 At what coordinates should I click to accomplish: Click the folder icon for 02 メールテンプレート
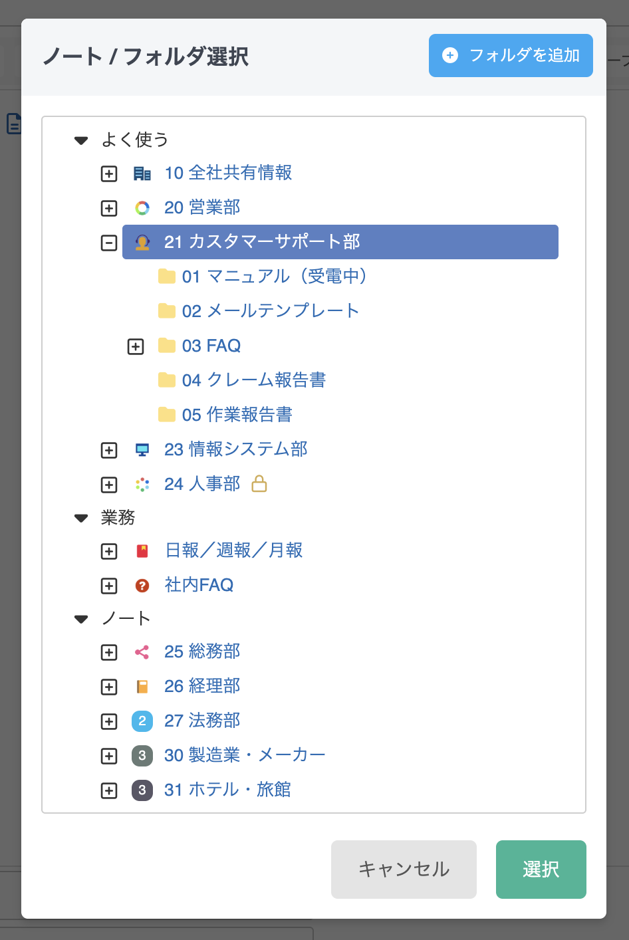[x=166, y=311]
